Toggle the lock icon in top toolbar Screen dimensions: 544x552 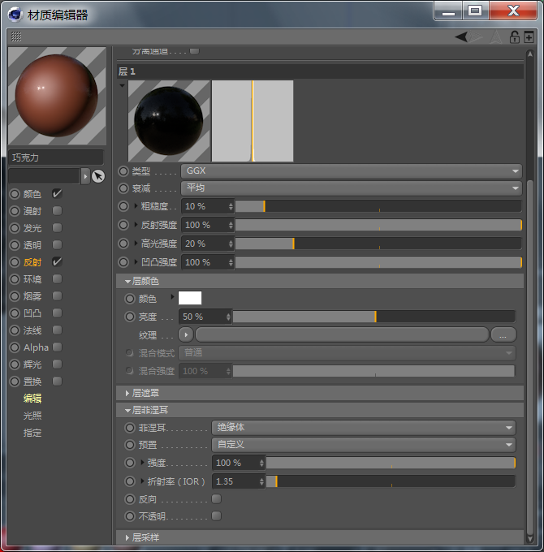pyautogui.click(x=514, y=37)
